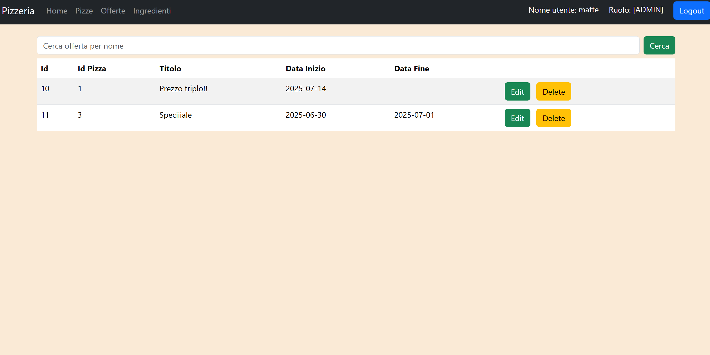The height and width of the screenshot is (355, 710).
Task: Open the Offerte navigation link
Action: coord(113,11)
